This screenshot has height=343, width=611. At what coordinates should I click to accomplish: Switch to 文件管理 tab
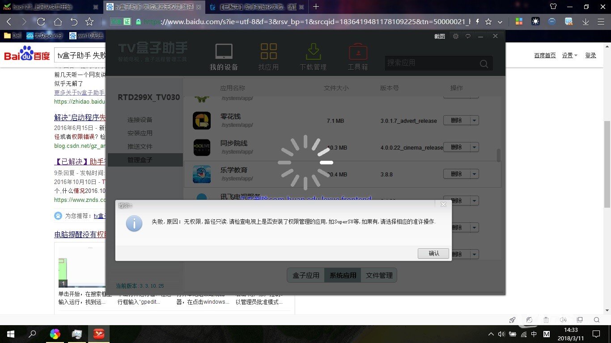tap(379, 275)
